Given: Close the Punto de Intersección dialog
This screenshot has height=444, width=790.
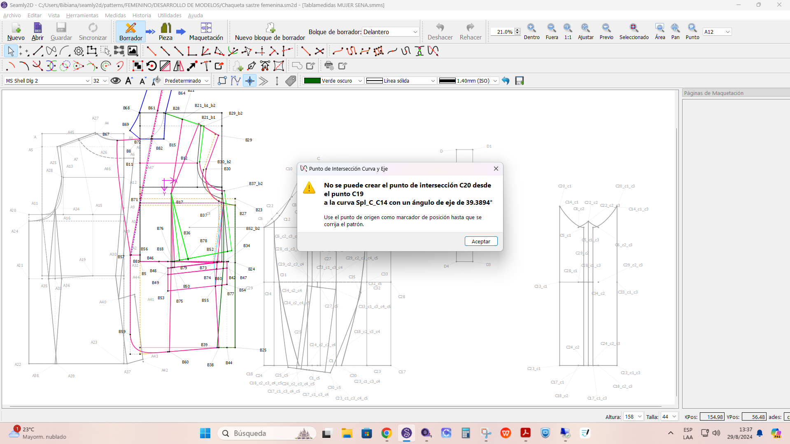Looking at the screenshot, I should point(496,169).
